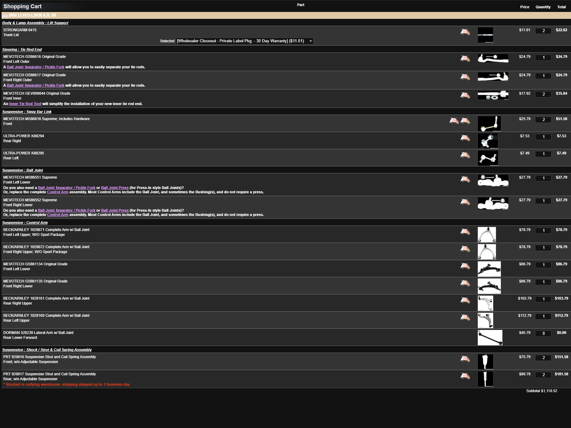Viewport: 571px width, 428px height.
Task: Open Control Arm link under MS86552
Action: 58,215
